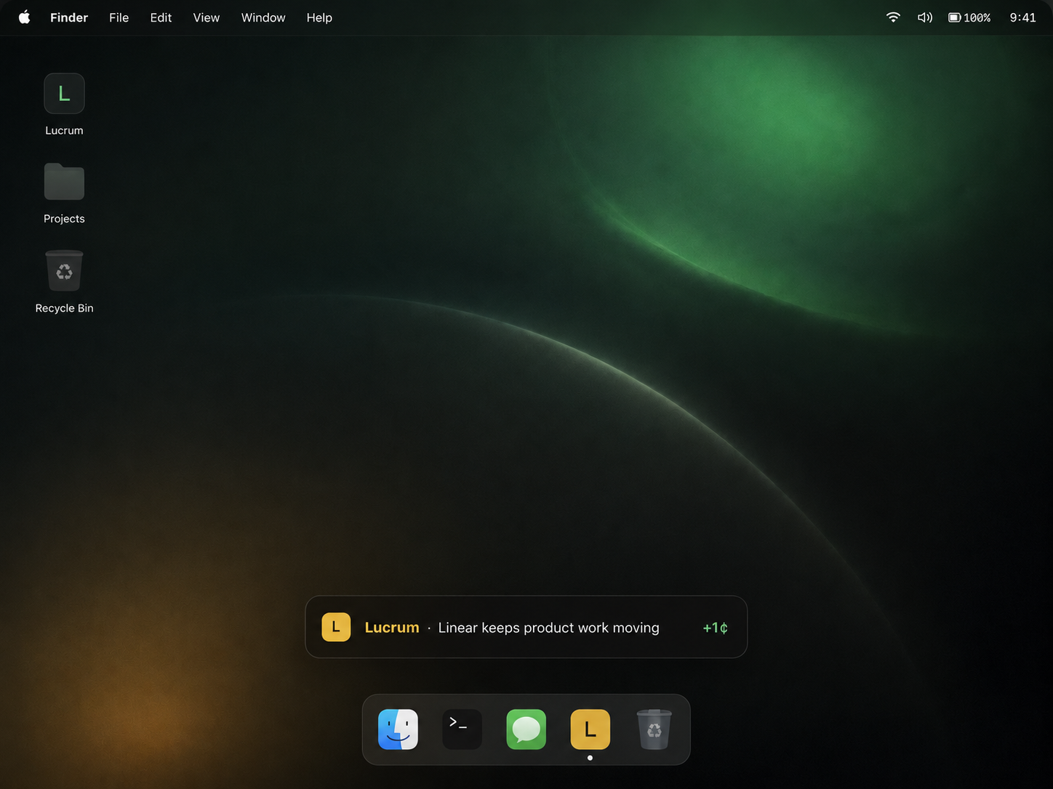Image resolution: width=1053 pixels, height=789 pixels.
Task: Click the Lucrum name in notification banner
Action: [392, 628]
